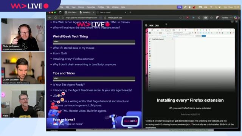Click the purple screen sharing menu bar icon

click(179, 7)
